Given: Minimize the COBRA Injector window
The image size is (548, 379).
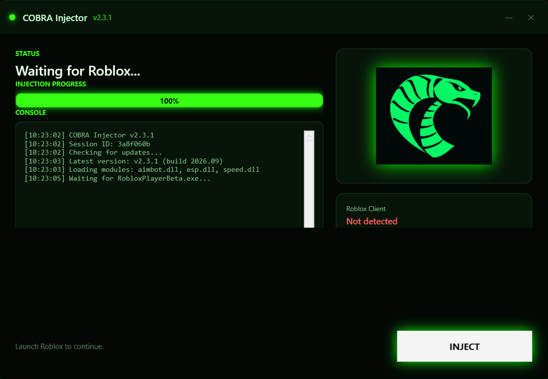Looking at the screenshot, I should [509, 18].
